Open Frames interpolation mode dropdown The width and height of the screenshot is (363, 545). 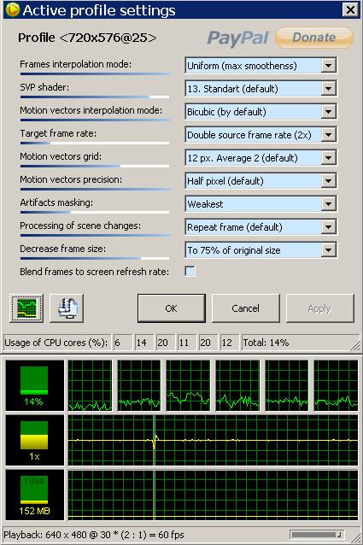328,65
